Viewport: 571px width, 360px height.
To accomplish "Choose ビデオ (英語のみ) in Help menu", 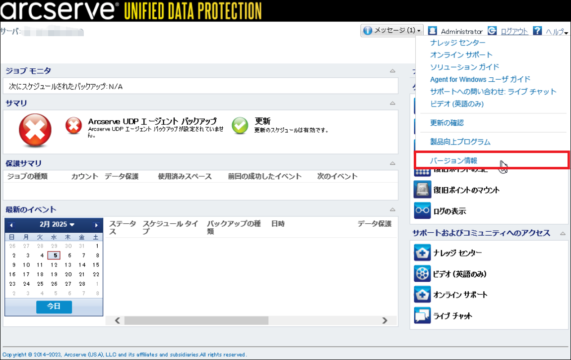I will (x=457, y=104).
